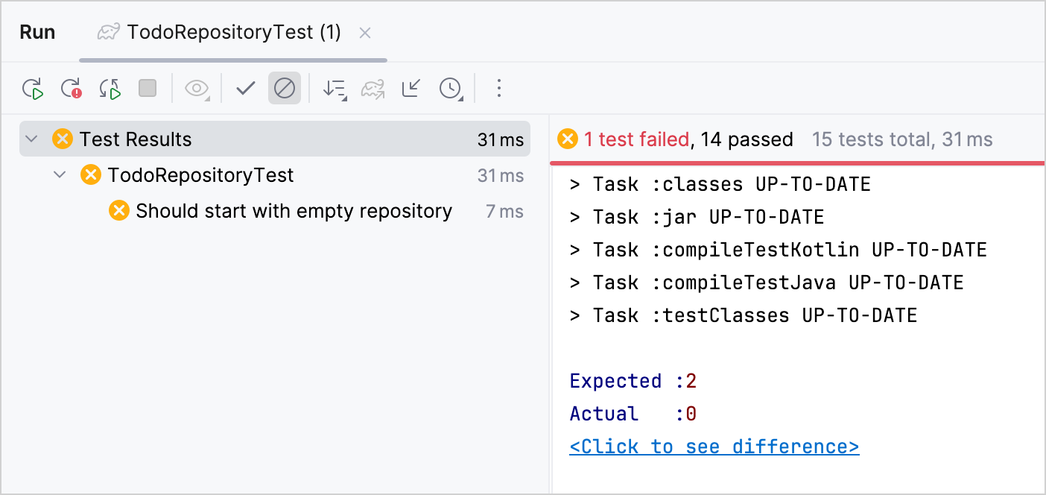
Task: Collapse the Test Results node
Action: (x=31, y=139)
